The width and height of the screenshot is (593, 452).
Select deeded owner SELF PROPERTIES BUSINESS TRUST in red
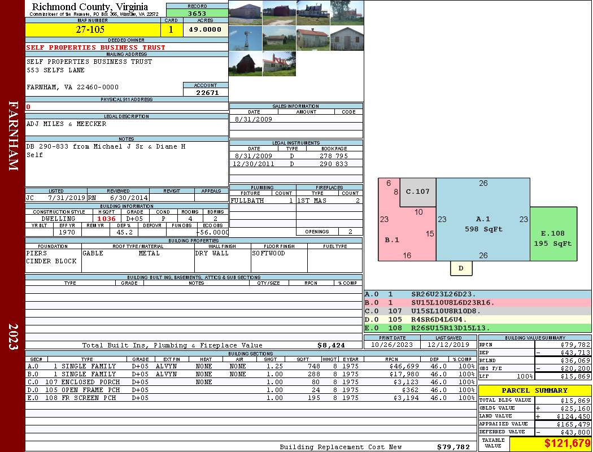95,47
